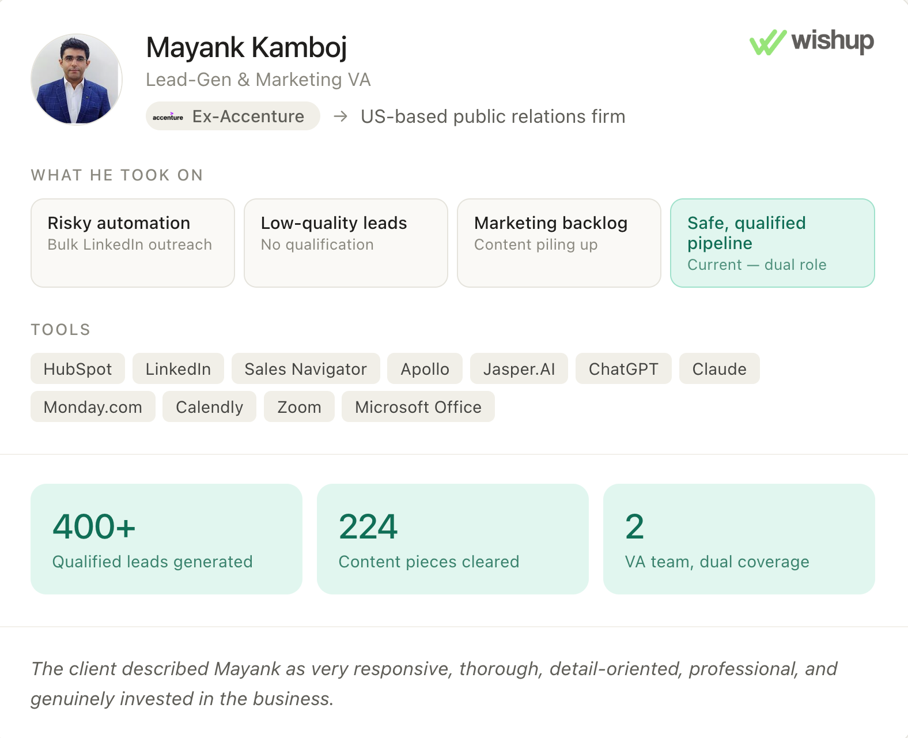Screen dimensions: 908x738
Task: Select the Ex-Accenture badge
Action: pyautogui.click(x=233, y=116)
